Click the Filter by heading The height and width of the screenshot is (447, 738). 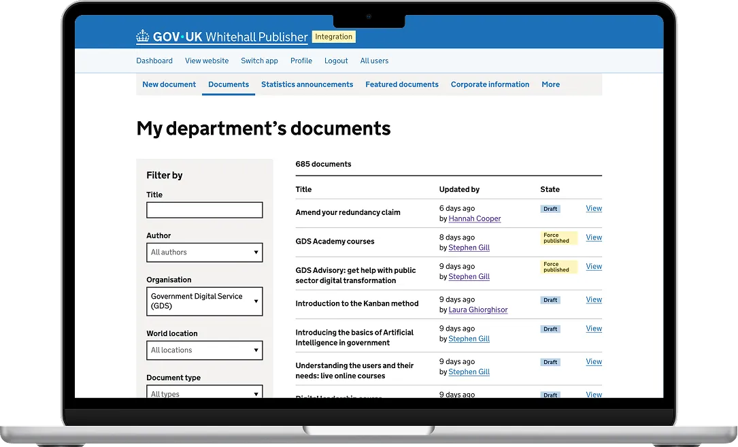(x=164, y=176)
